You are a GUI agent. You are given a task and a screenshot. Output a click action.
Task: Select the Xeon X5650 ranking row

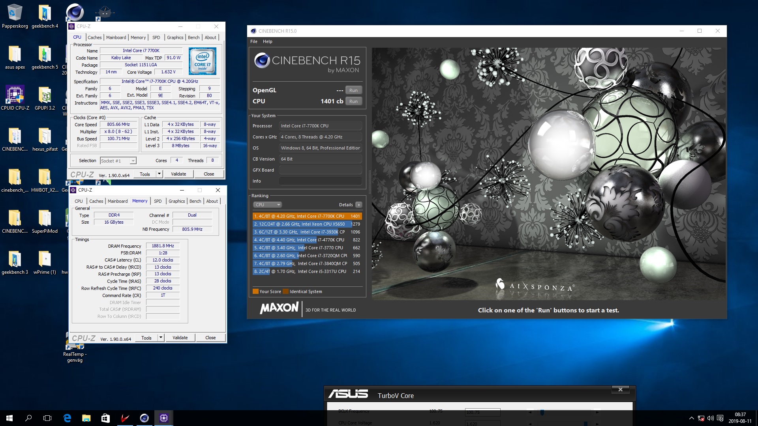click(307, 224)
